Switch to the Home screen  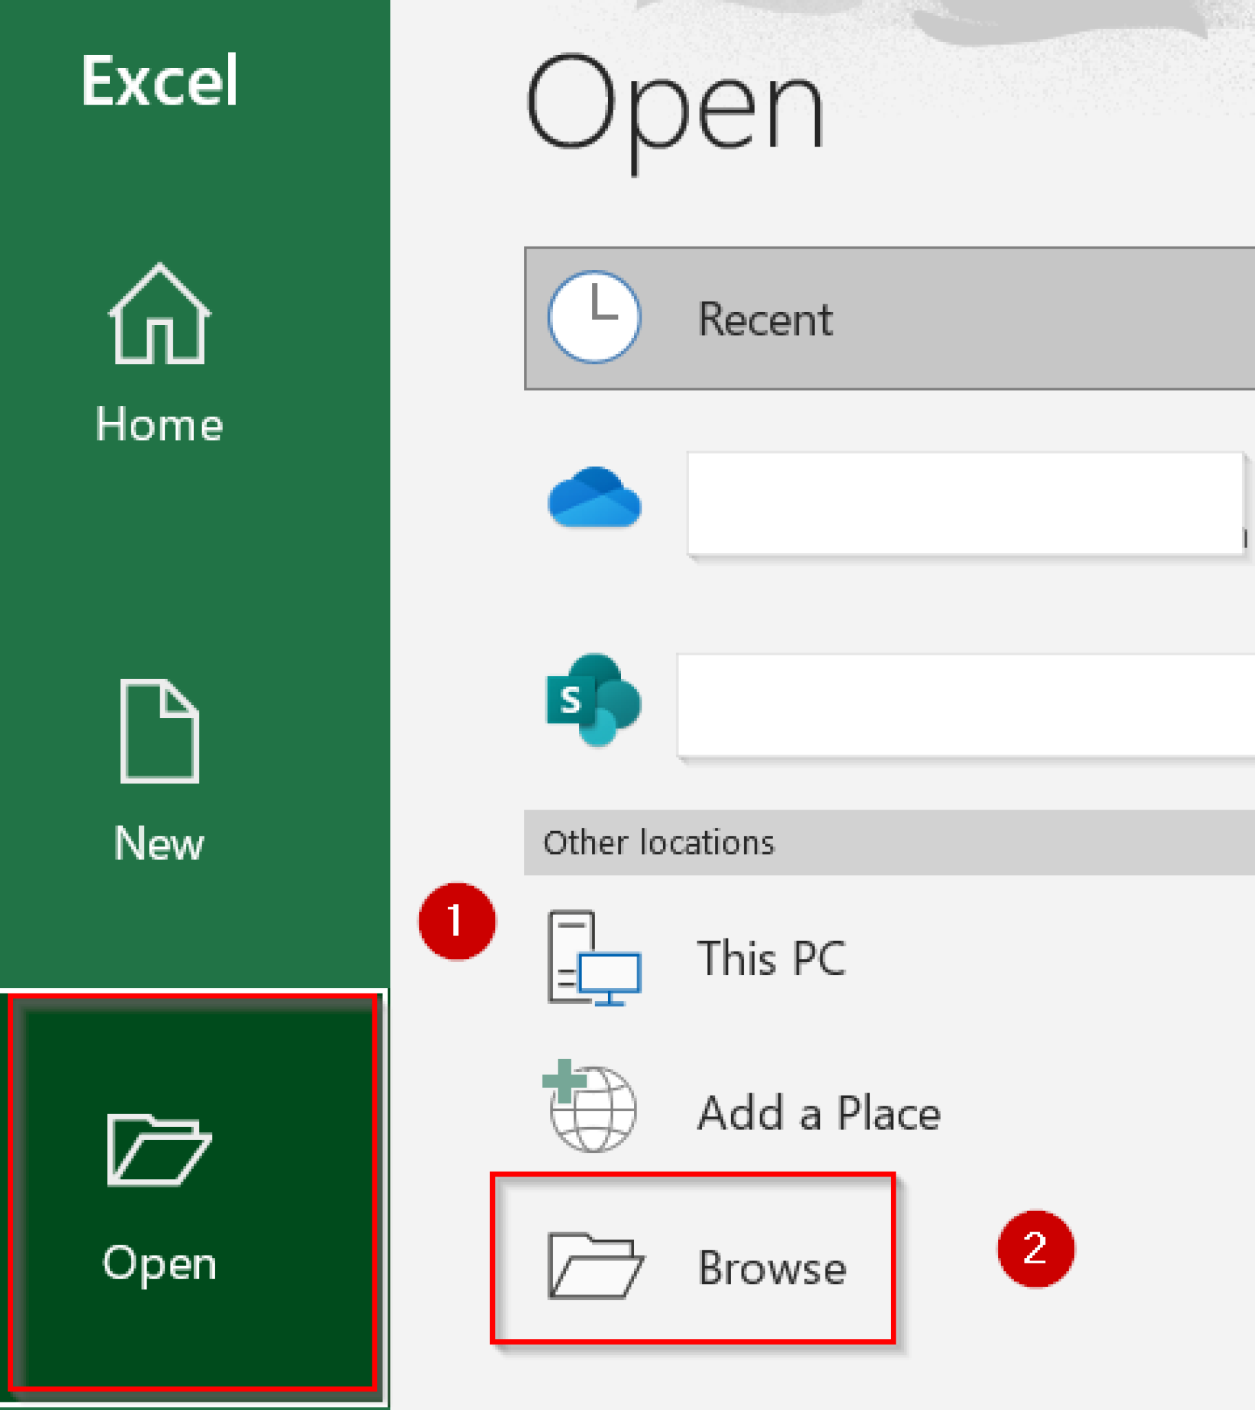[159, 423]
